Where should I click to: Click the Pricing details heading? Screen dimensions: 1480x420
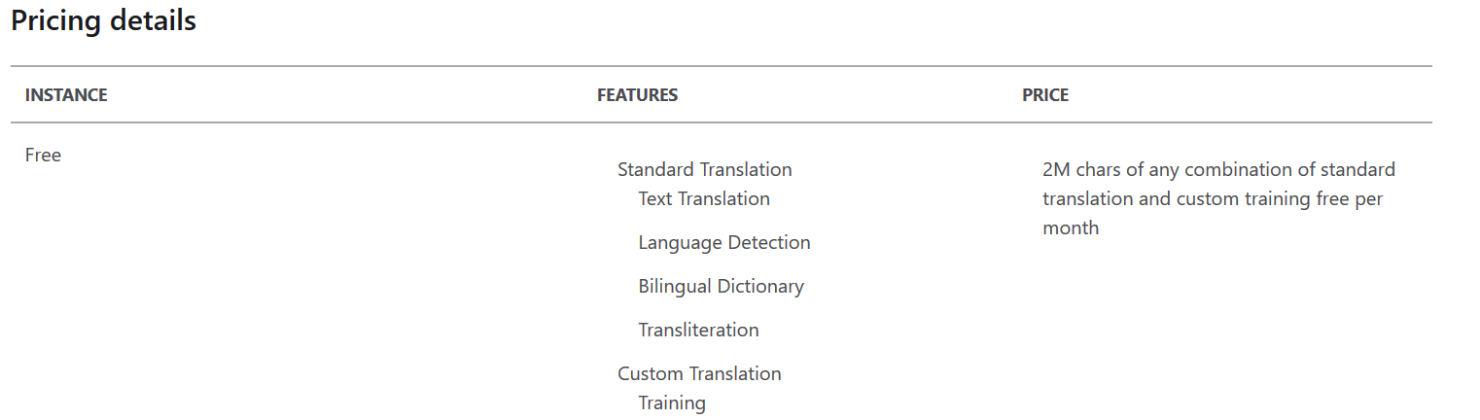pos(103,21)
